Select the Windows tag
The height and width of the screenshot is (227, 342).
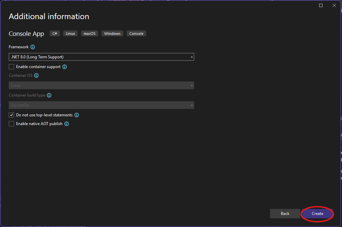click(112, 34)
